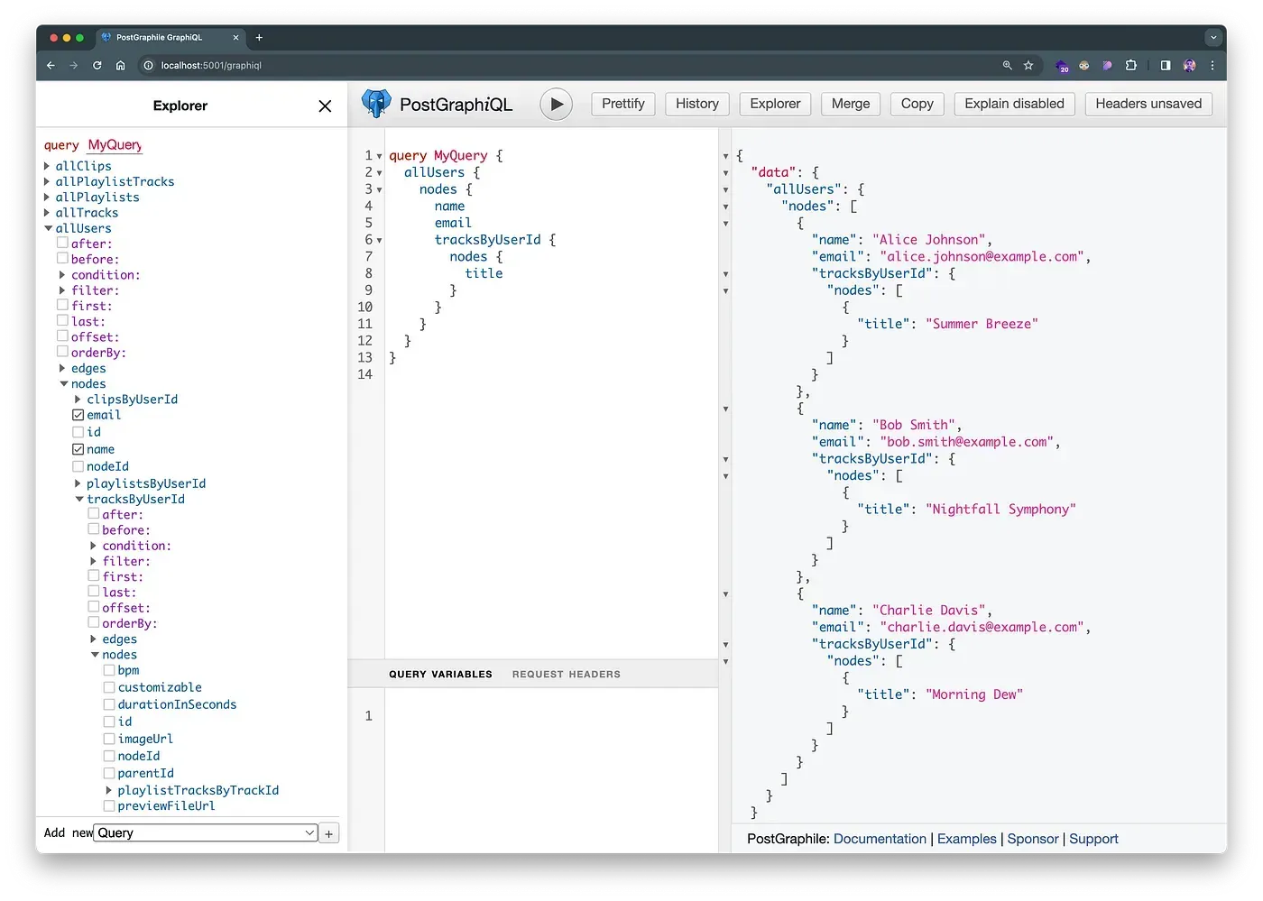The height and width of the screenshot is (901, 1263).
Task: Check the customizable field checkbox
Action: [109, 688]
